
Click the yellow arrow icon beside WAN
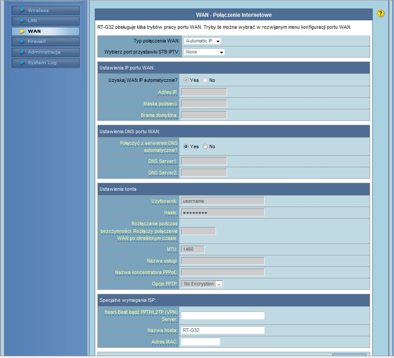[x=22, y=31]
